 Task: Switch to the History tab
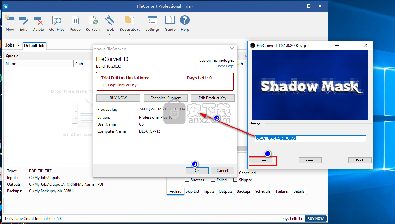(175, 191)
